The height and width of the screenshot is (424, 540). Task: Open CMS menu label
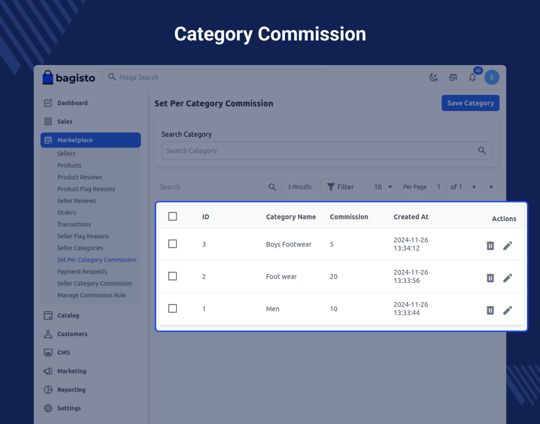click(x=63, y=352)
